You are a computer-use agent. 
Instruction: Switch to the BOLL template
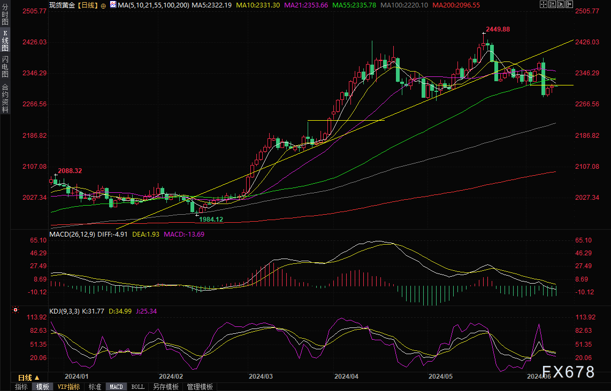click(138, 387)
